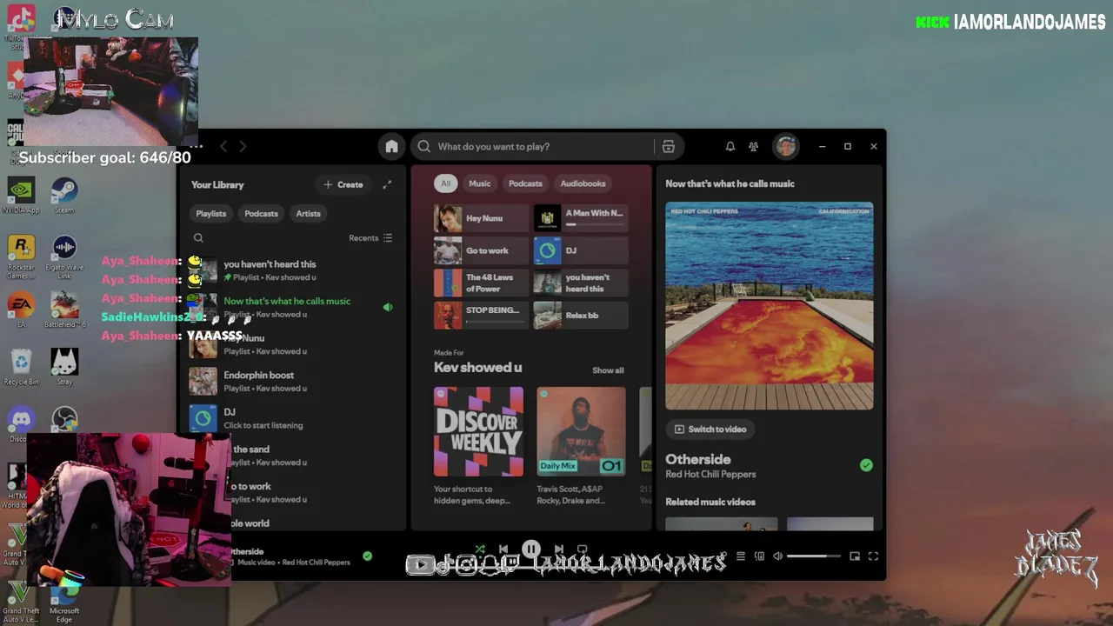Select the Audiobooks filter chip
Viewport: 1113px width, 626px height.
(583, 183)
